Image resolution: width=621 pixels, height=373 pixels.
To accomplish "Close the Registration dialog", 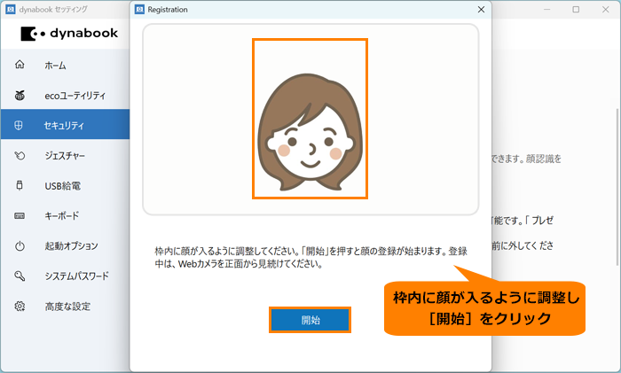I will (x=481, y=10).
